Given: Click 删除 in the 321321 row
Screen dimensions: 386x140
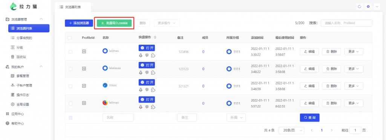Looking at the screenshot, I should [331, 86].
